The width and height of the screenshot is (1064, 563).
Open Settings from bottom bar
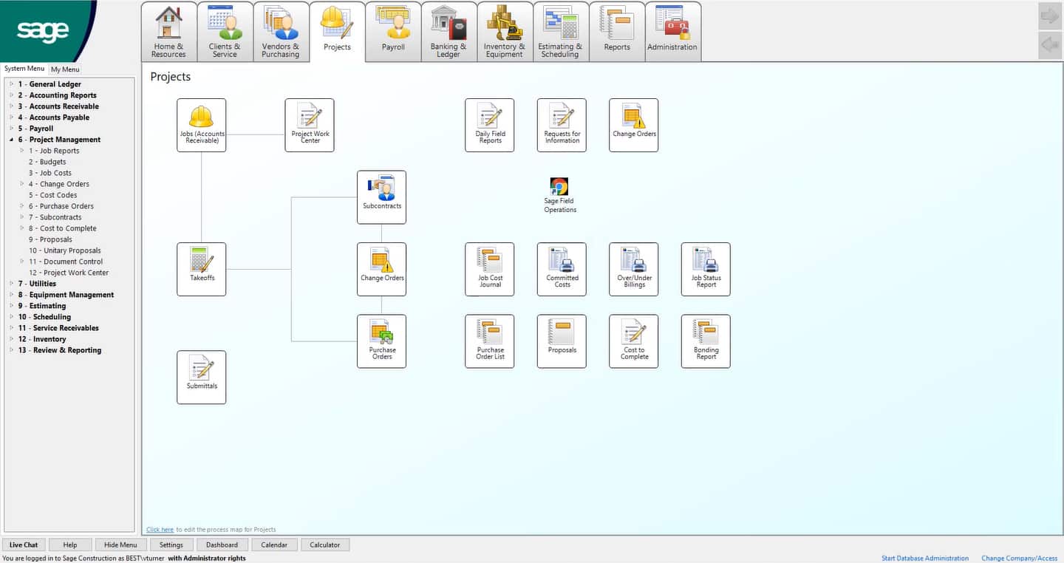pyautogui.click(x=171, y=545)
